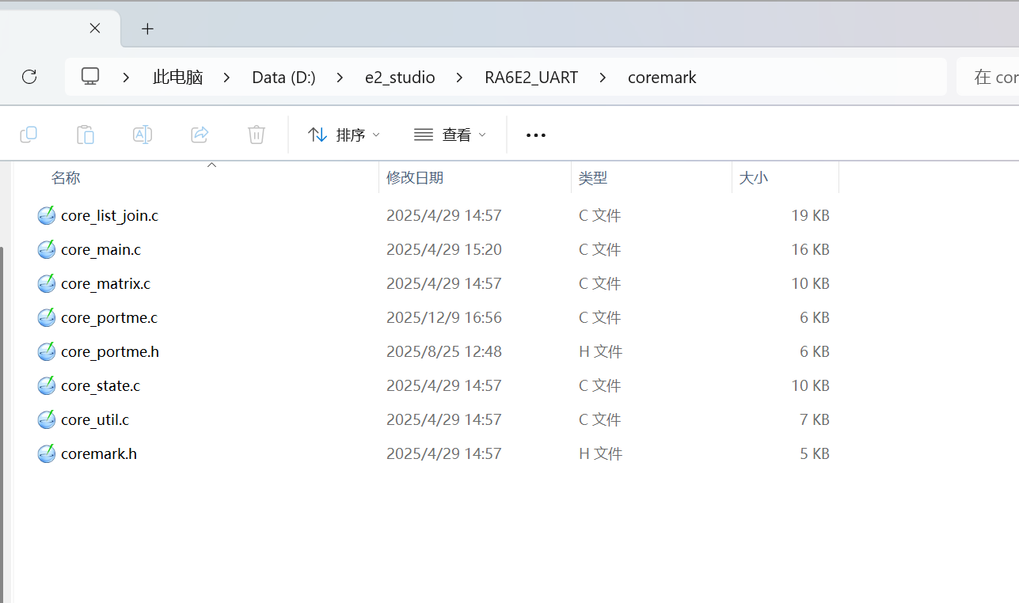The image size is (1019, 603).
Task: Expand the chevron before 此电脑 in breadcrumb
Action: (x=127, y=78)
